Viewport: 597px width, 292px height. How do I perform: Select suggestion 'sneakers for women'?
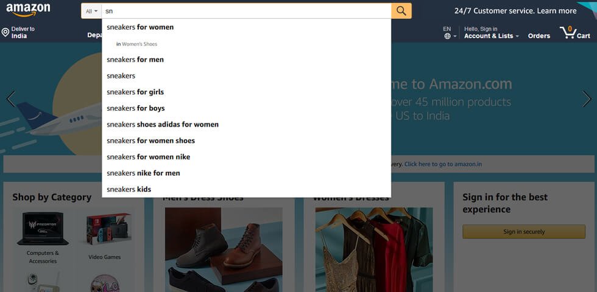coord(246,27)
